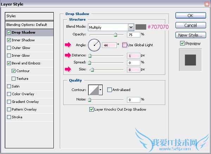Close the Layer Style dialog
This screenshot has height=154, width=211.
coord(207,4)
